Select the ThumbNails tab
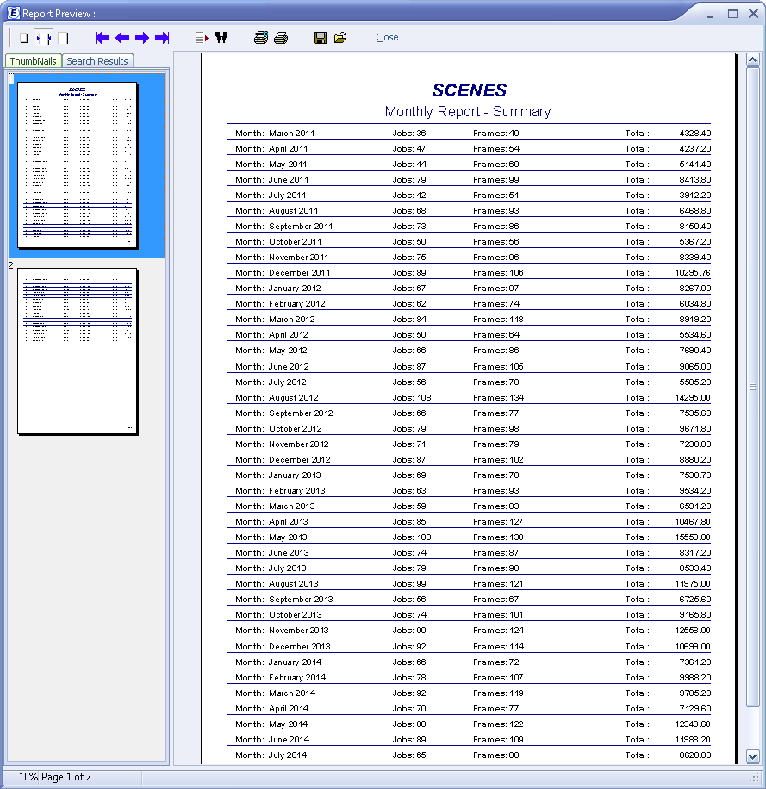 tap(34, 61)
